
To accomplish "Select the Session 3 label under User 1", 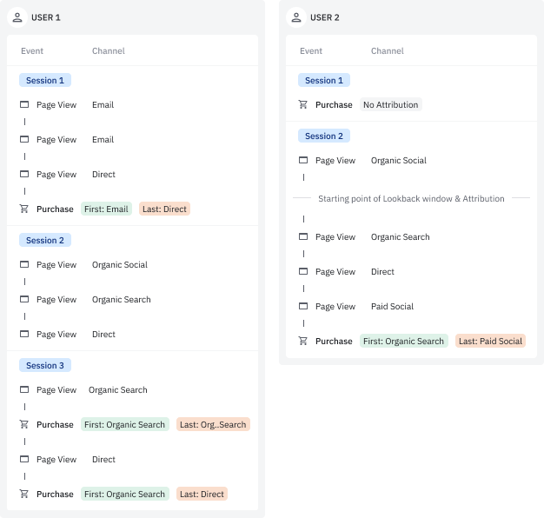I will (45, 366).
